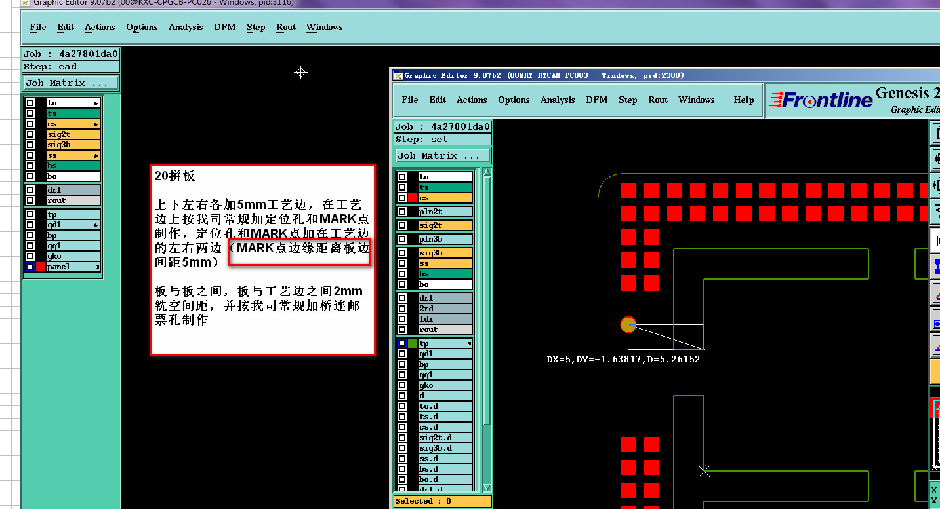940x509 pixels.
Task: Select 'gg1' layer name in front window
Action: [x=445, y=375]
